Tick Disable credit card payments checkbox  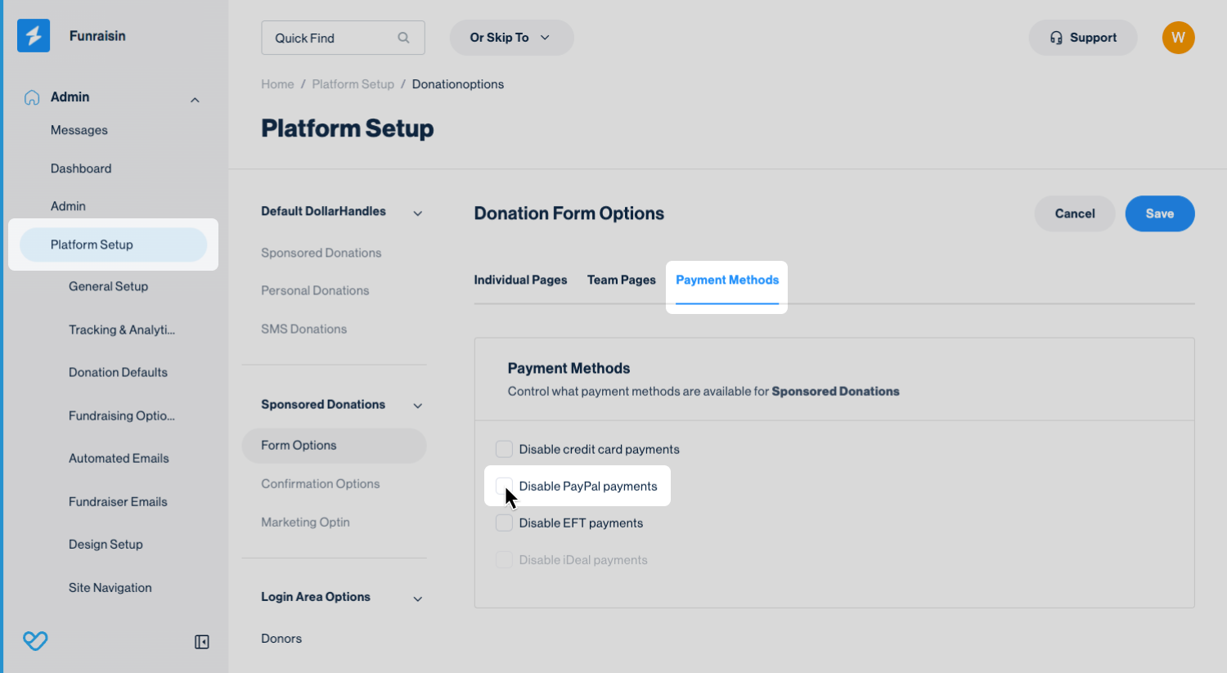coord(504,449)
